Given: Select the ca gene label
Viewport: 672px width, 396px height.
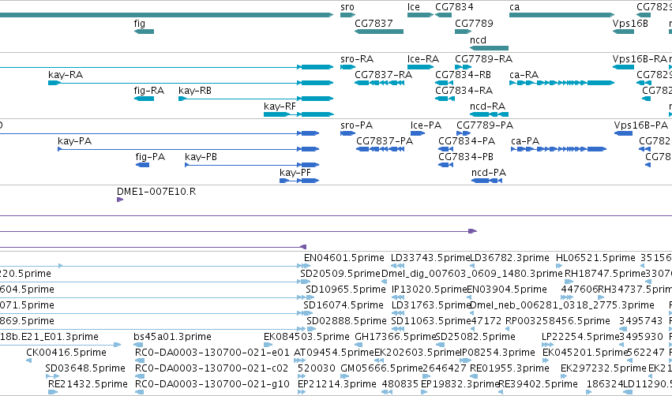Looking at the screenshot, I should pos(514,7).
